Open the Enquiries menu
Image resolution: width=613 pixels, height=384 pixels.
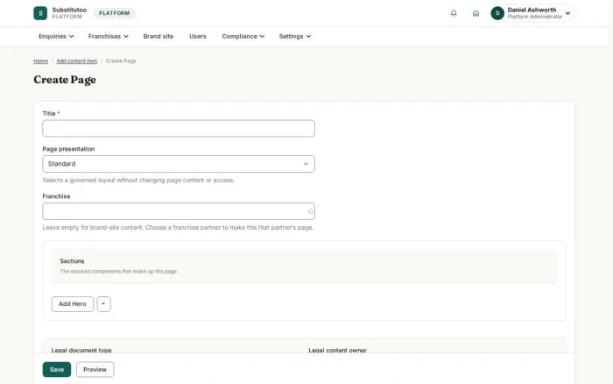[56, 37]
